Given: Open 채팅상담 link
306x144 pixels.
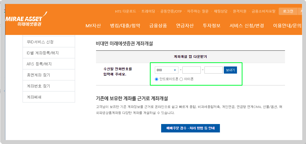Looking at the screenshot, I should click(x=221, y=11).
